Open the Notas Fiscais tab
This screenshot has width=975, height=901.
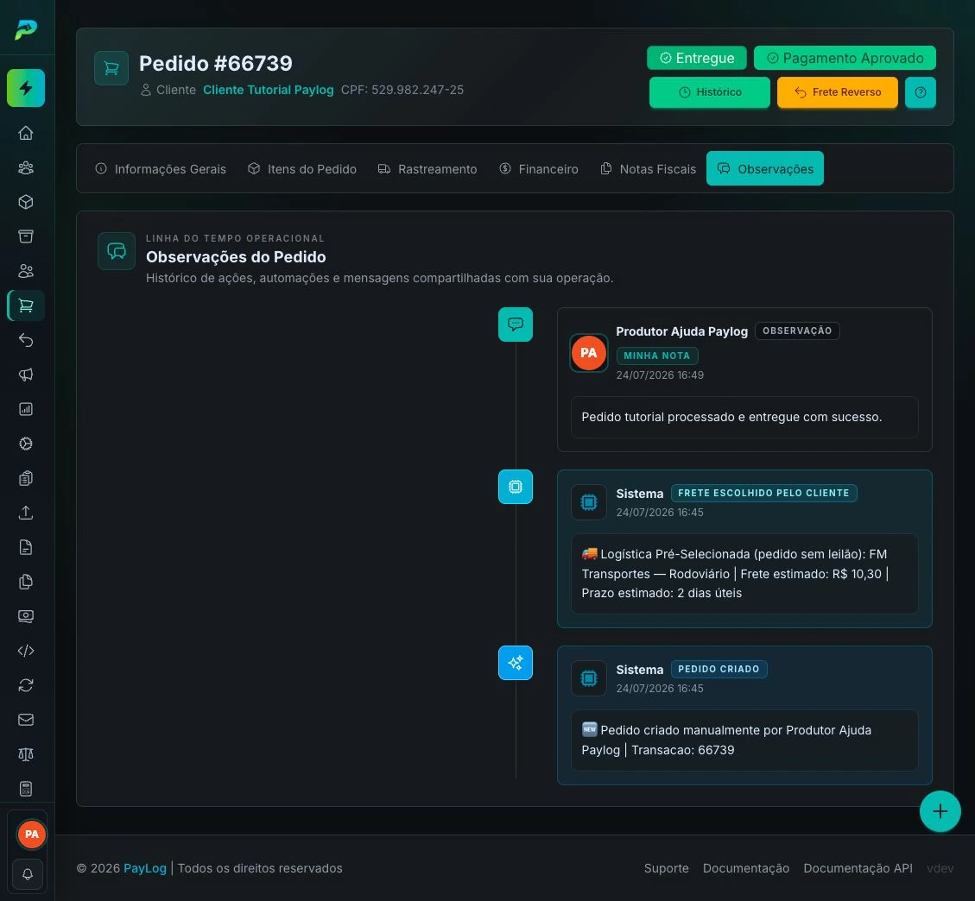pos(648,169)
